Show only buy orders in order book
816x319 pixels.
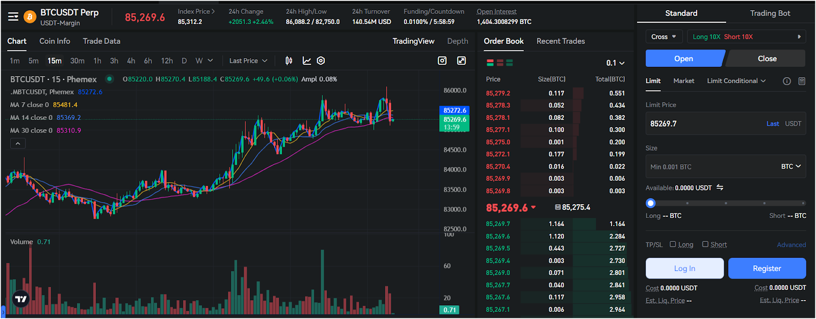point(509,62)
